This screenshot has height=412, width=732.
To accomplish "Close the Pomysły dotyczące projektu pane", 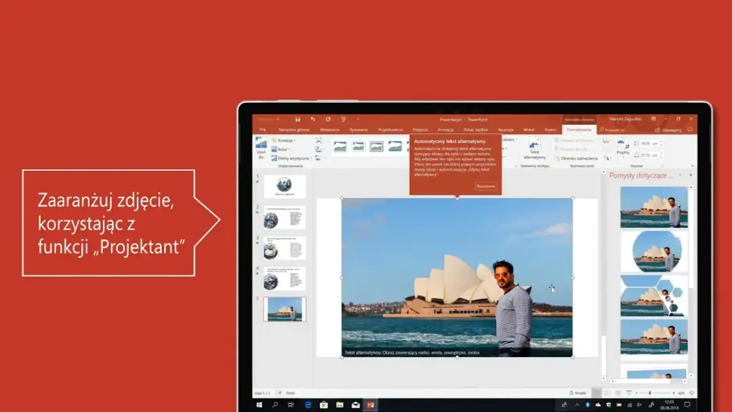I will [x=691, y=176].
